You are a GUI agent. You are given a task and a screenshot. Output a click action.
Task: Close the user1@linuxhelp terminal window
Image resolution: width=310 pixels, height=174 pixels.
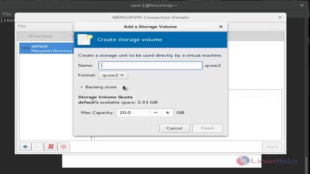click(x=302, y=5)
